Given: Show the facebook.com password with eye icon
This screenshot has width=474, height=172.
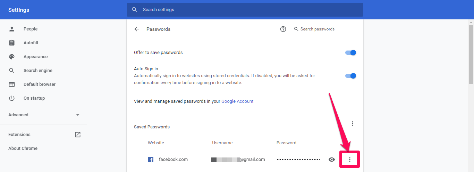Looking at the screenshot, I should click(x=332, y=160).
